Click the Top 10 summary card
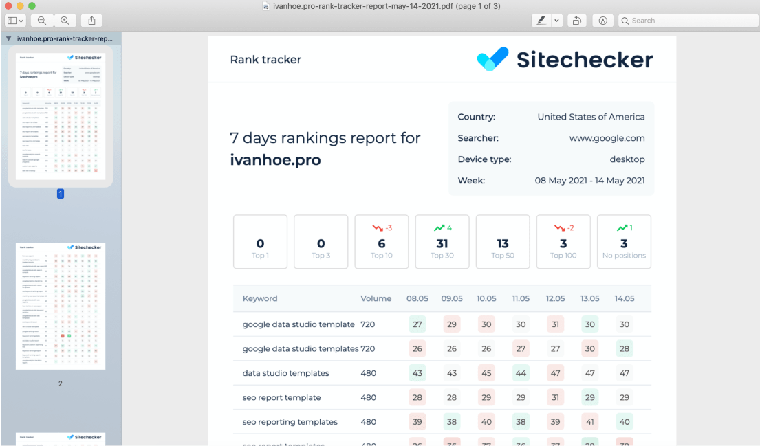The width and height of the screenshot is (760, 446). pyautogui.click(x=382, y=242)
